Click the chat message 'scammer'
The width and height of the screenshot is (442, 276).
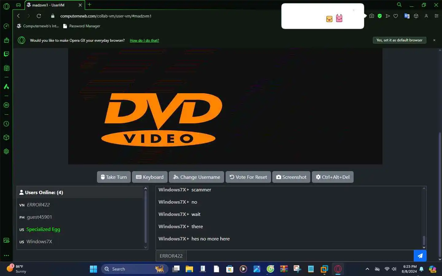(201, 190)
